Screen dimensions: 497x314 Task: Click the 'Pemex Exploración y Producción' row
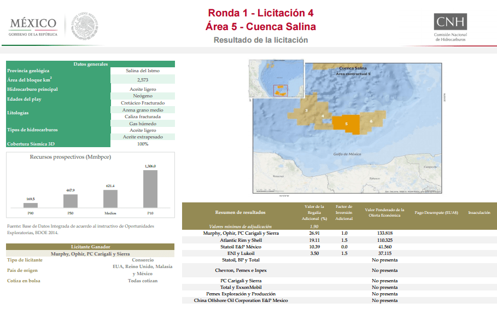(340, 294)
